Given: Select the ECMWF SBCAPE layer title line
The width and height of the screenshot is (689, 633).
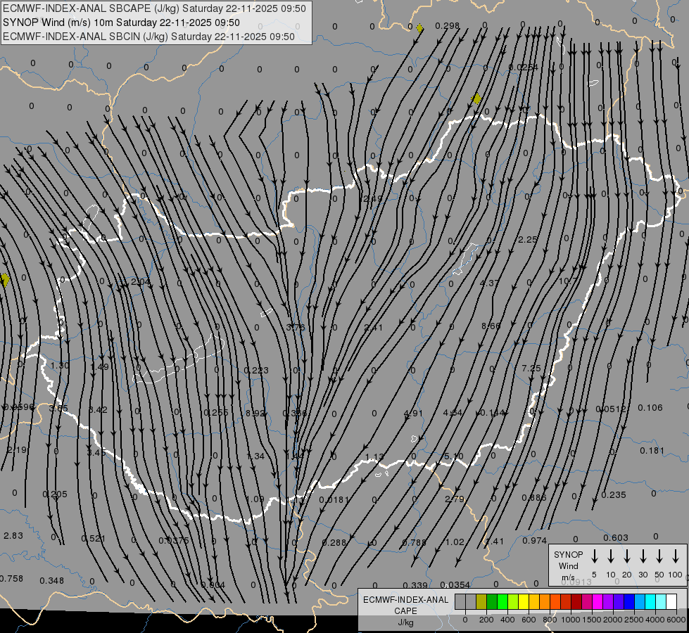Looking at the screenshot, I should 155,8.
